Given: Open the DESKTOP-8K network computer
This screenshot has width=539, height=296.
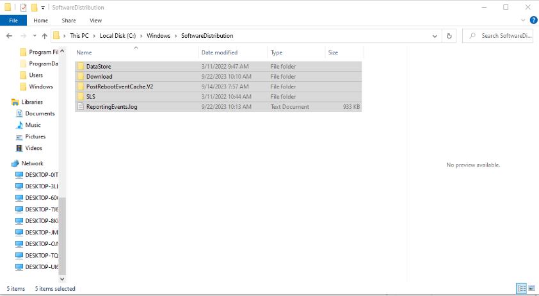Looking at the screenshot, I should click(x=36, y=220).
